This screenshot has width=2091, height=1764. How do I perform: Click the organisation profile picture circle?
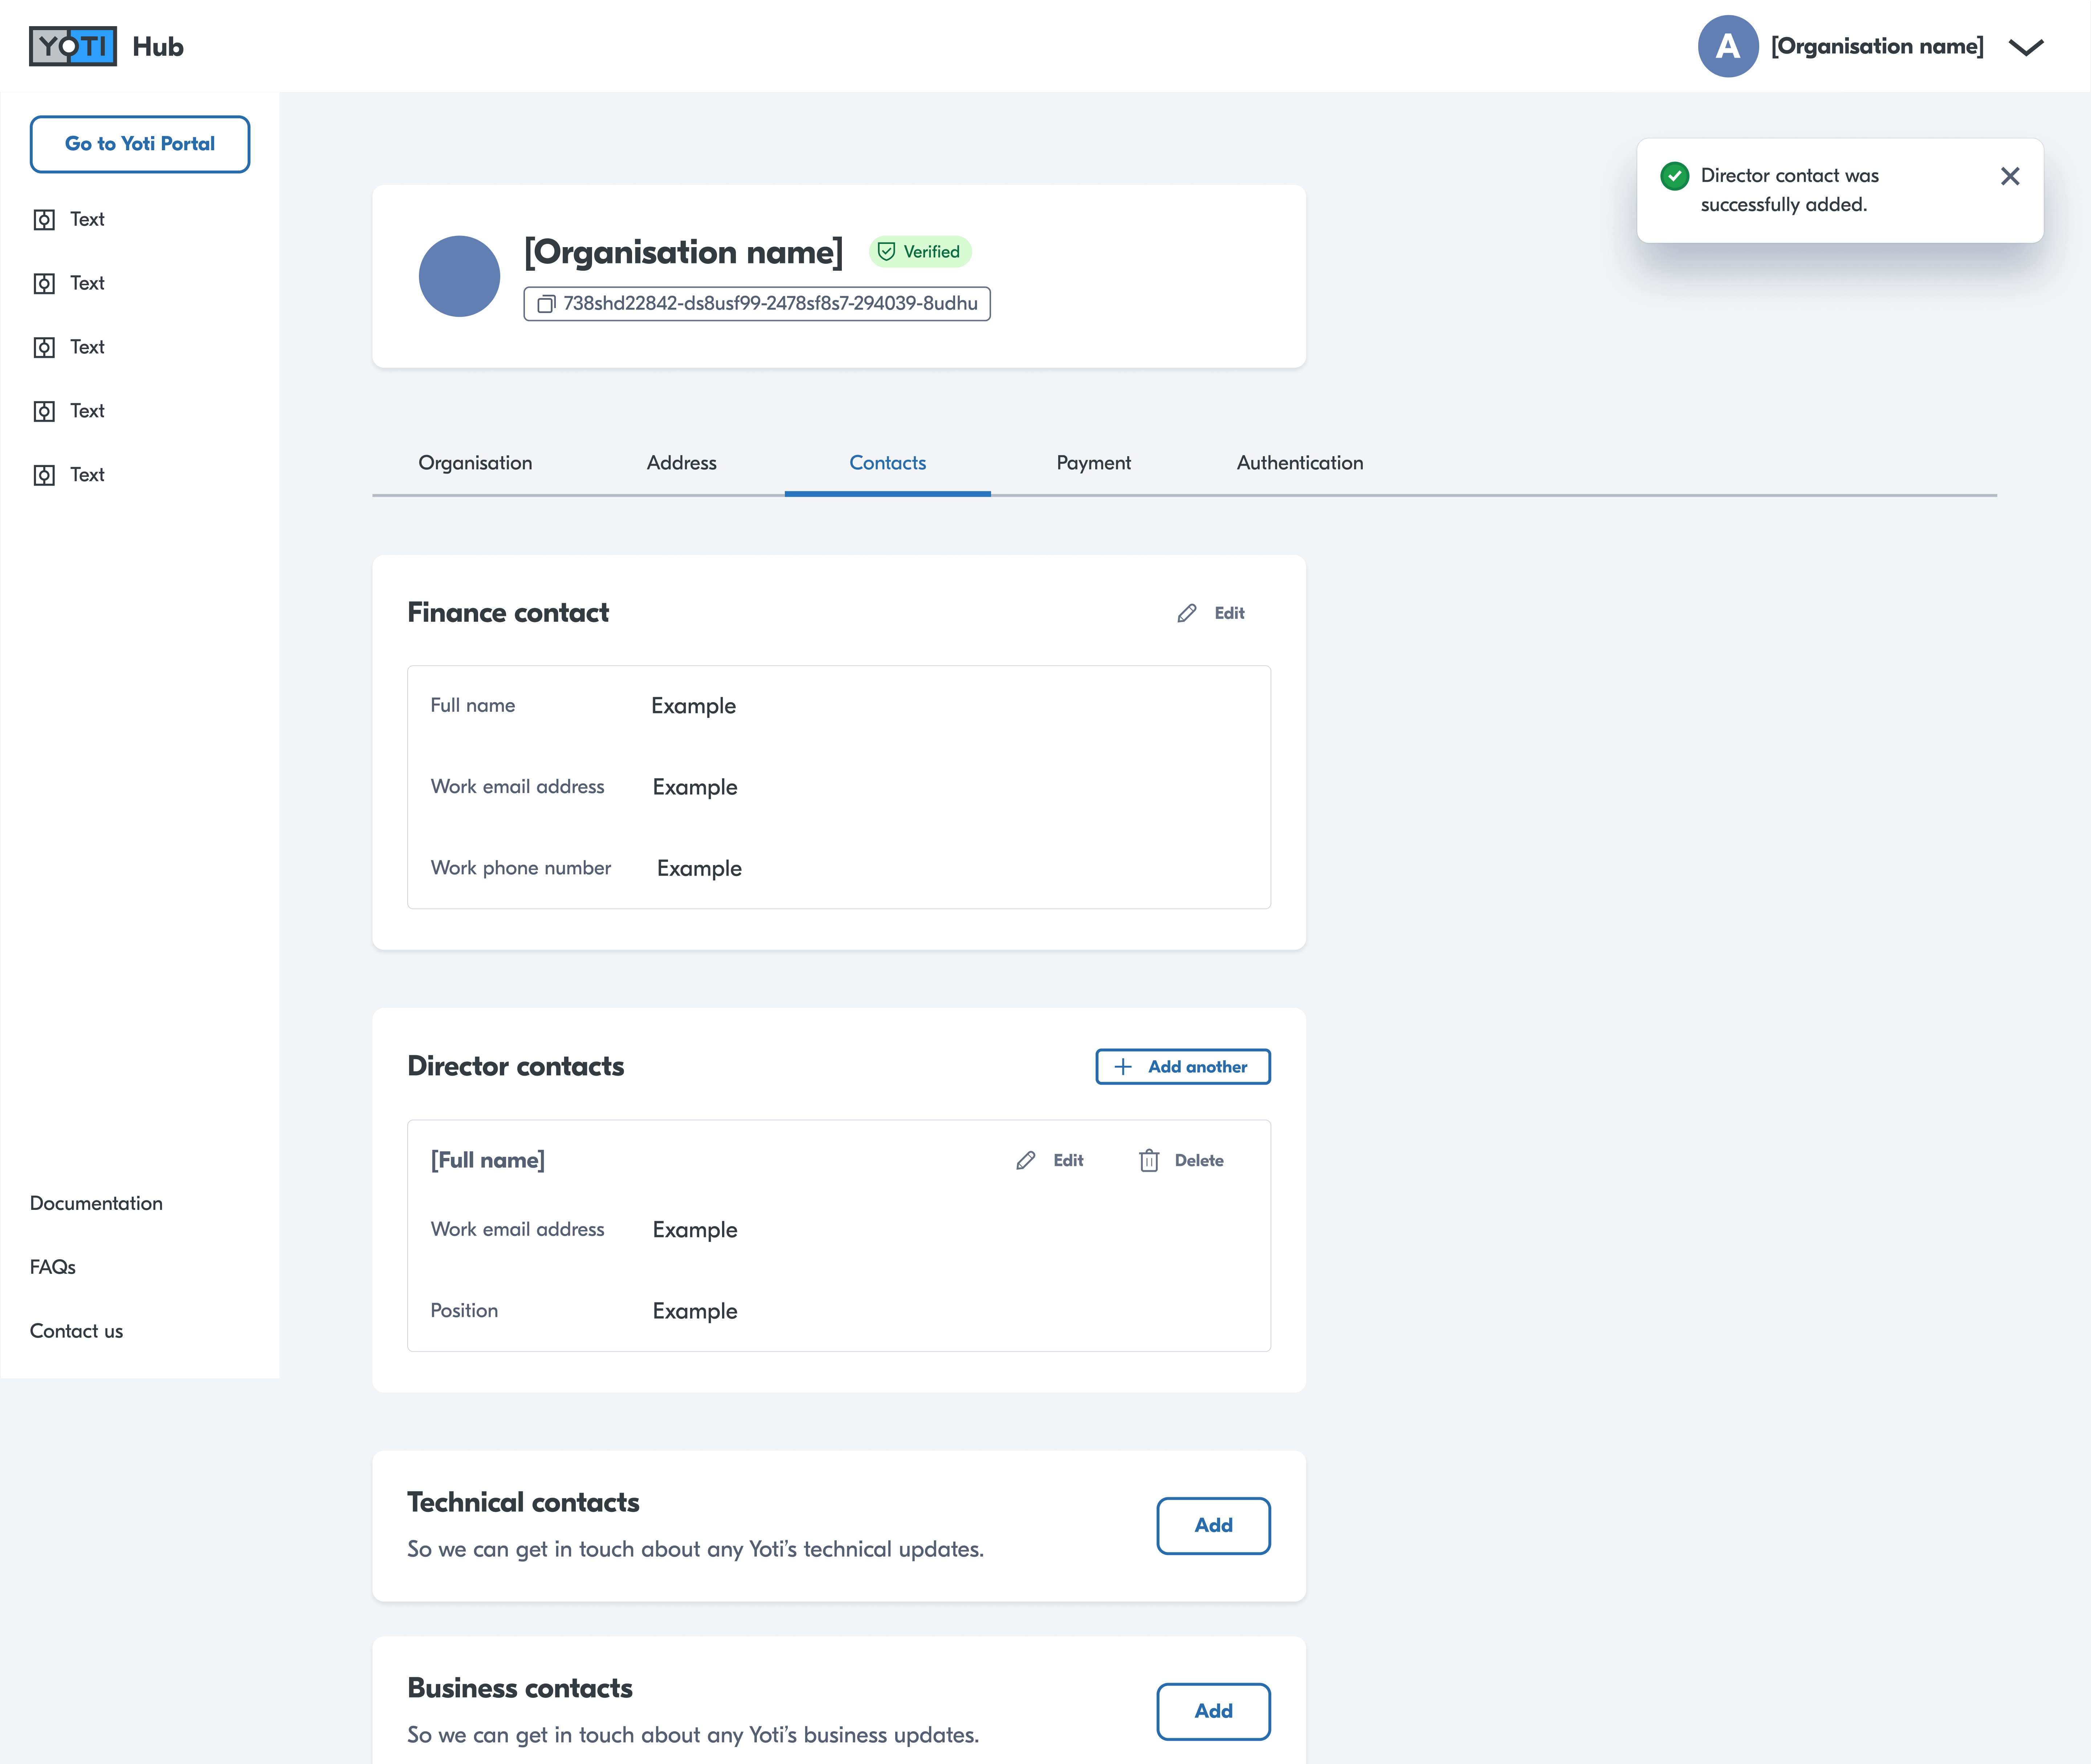click(459, 276)
